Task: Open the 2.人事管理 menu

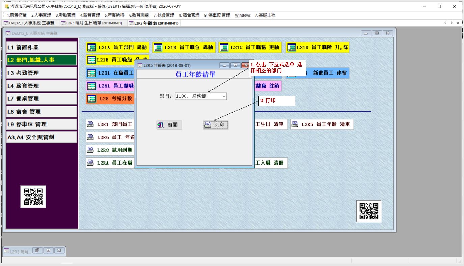Action: (41, 15)
